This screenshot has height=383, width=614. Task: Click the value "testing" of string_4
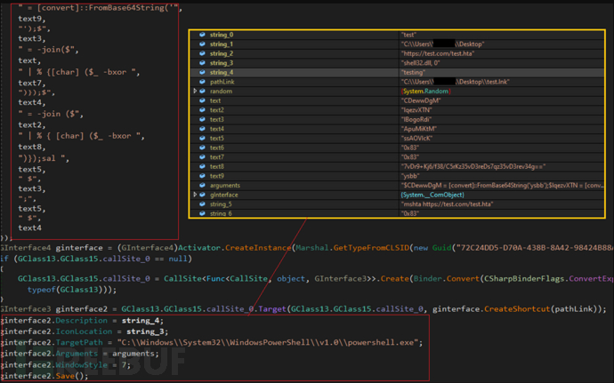(413, 72)
